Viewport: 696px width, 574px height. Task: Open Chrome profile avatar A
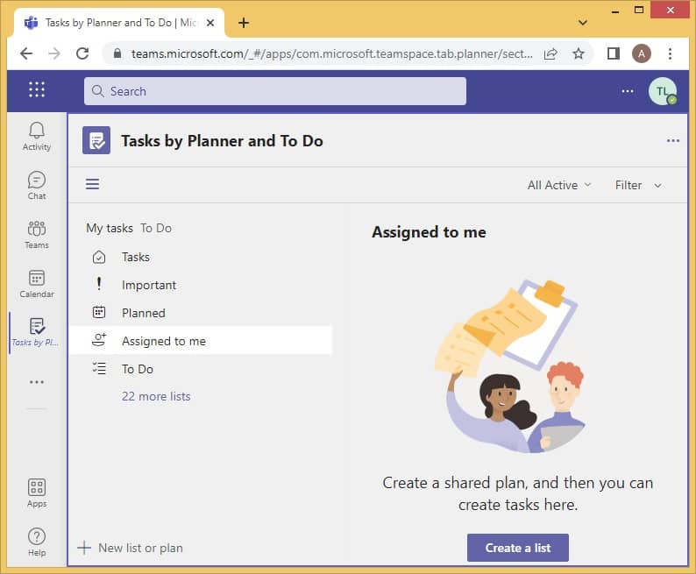(642, 53)
